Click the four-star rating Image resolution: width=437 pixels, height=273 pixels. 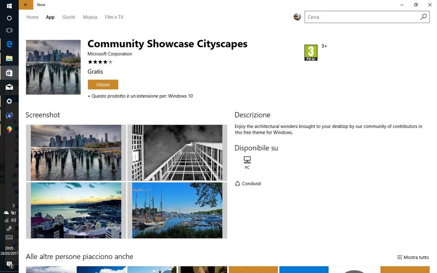coord(100,62)
